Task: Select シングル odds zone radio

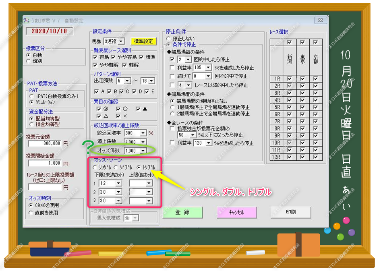Action: pyautogui.click(x=95, y=167)
